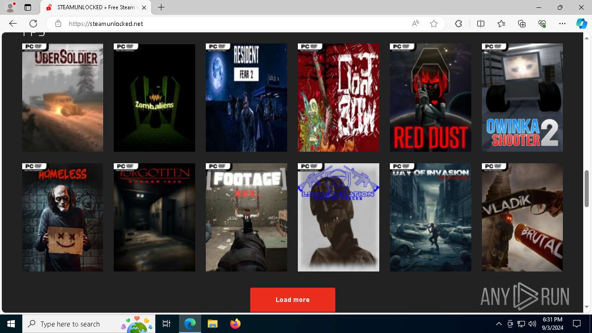Image resolution: width=592 pixels, height=333 pixels.
Task: Add page to favorites star icon
Action: (433, 24)
